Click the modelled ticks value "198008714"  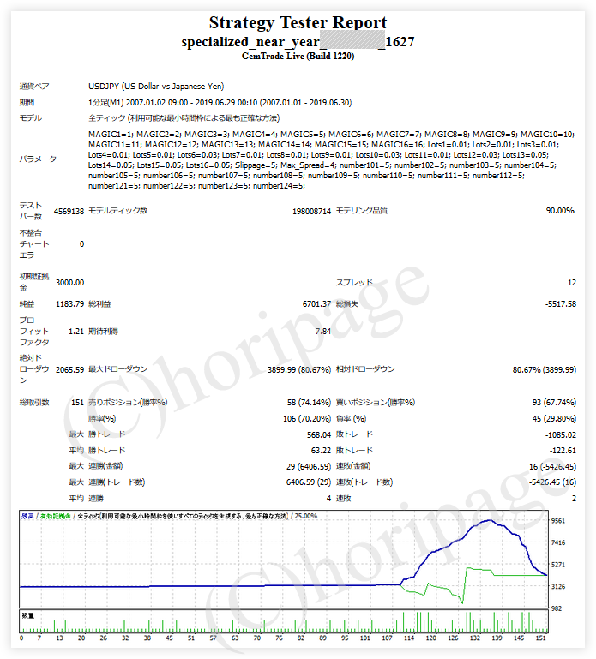311,212
